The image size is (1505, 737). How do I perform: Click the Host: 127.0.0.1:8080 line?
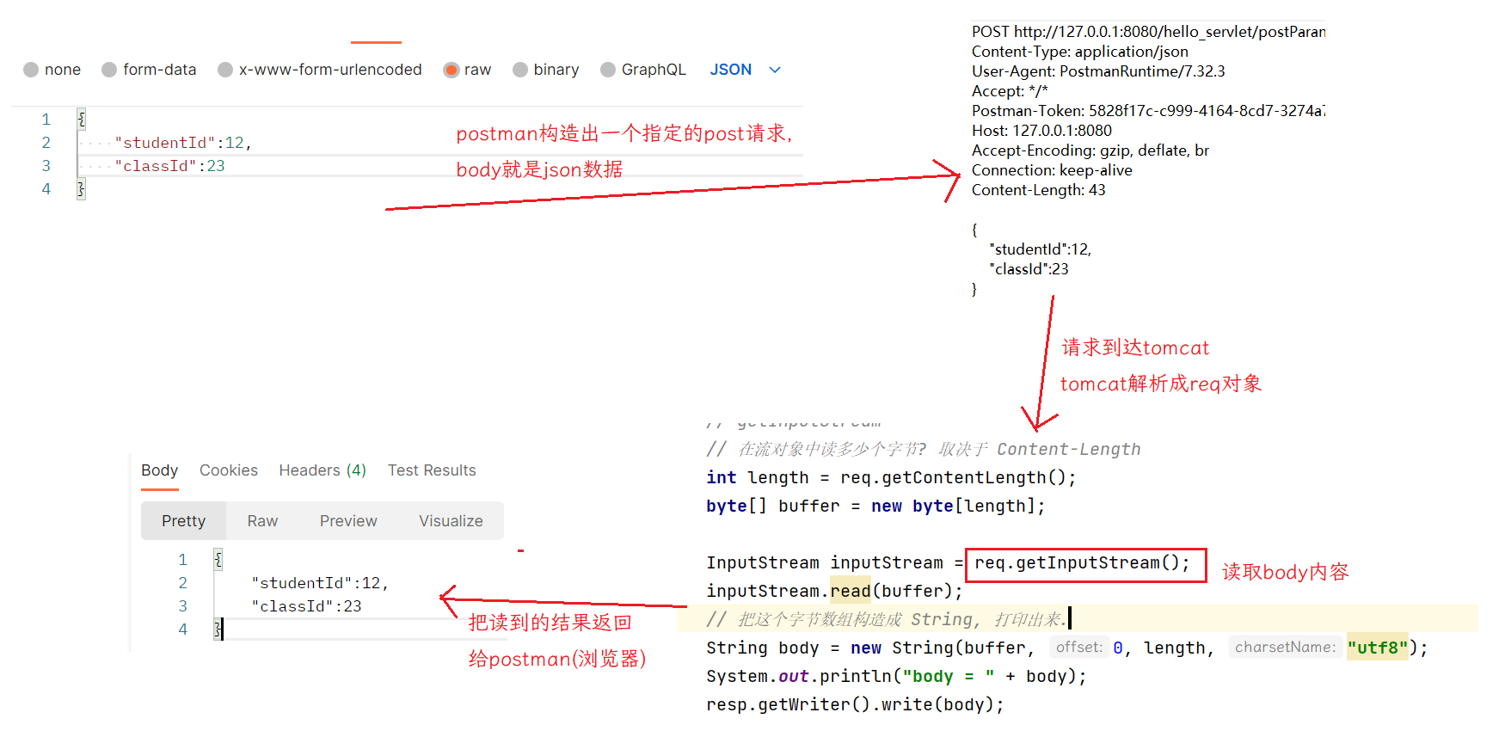click(1041, 131)
